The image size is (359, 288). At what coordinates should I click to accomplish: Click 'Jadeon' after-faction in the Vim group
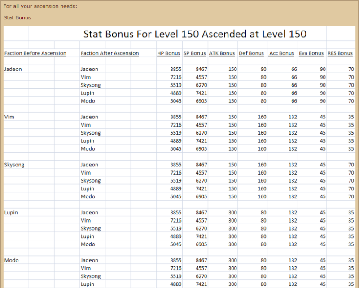pyautogui.click(x=89, y=117)
